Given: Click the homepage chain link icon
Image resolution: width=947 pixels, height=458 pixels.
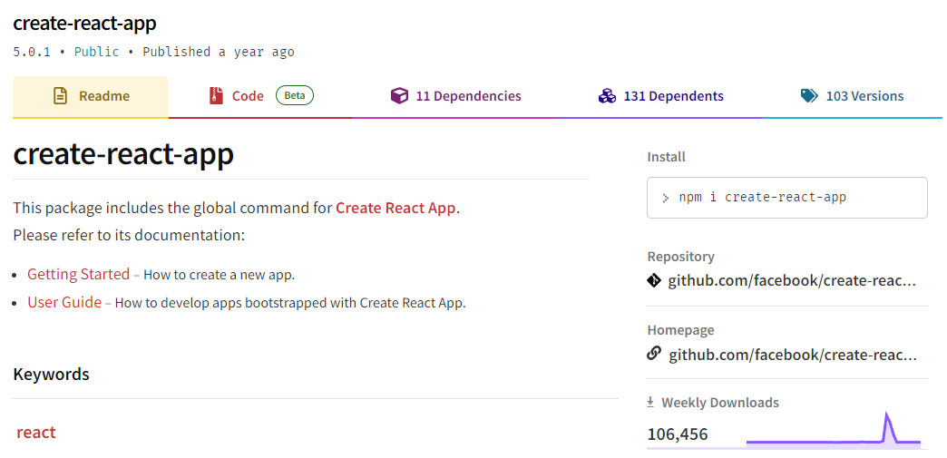Looking at the screenshot, I should [654, 354].
